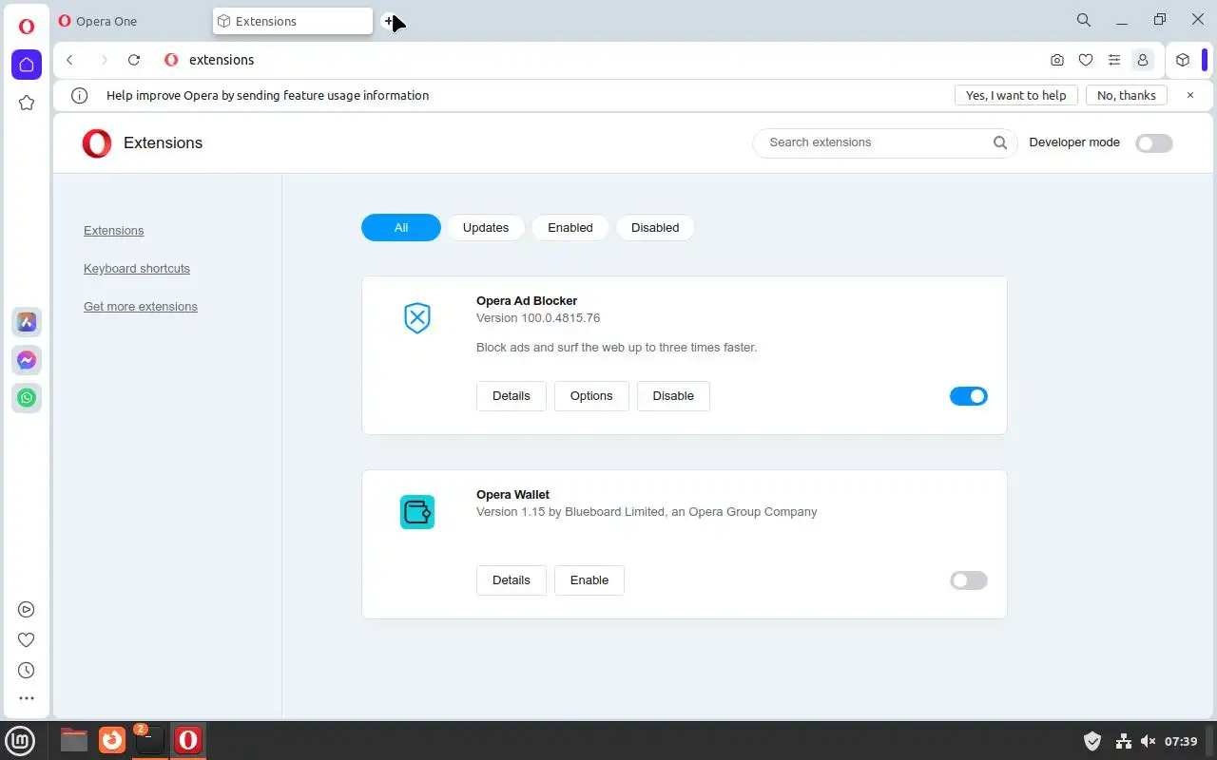Viewport: 1217px width, 760px height.
Task: Open Bookmarks star icon in sidebar
Action: [27, 103]
